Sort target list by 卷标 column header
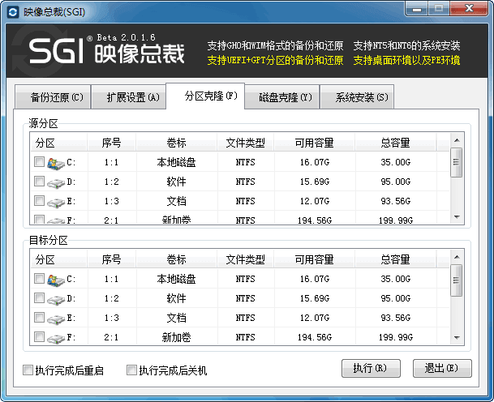Image resolution: width=494 pixels, height=402 pixels. (x=177, y=259)
